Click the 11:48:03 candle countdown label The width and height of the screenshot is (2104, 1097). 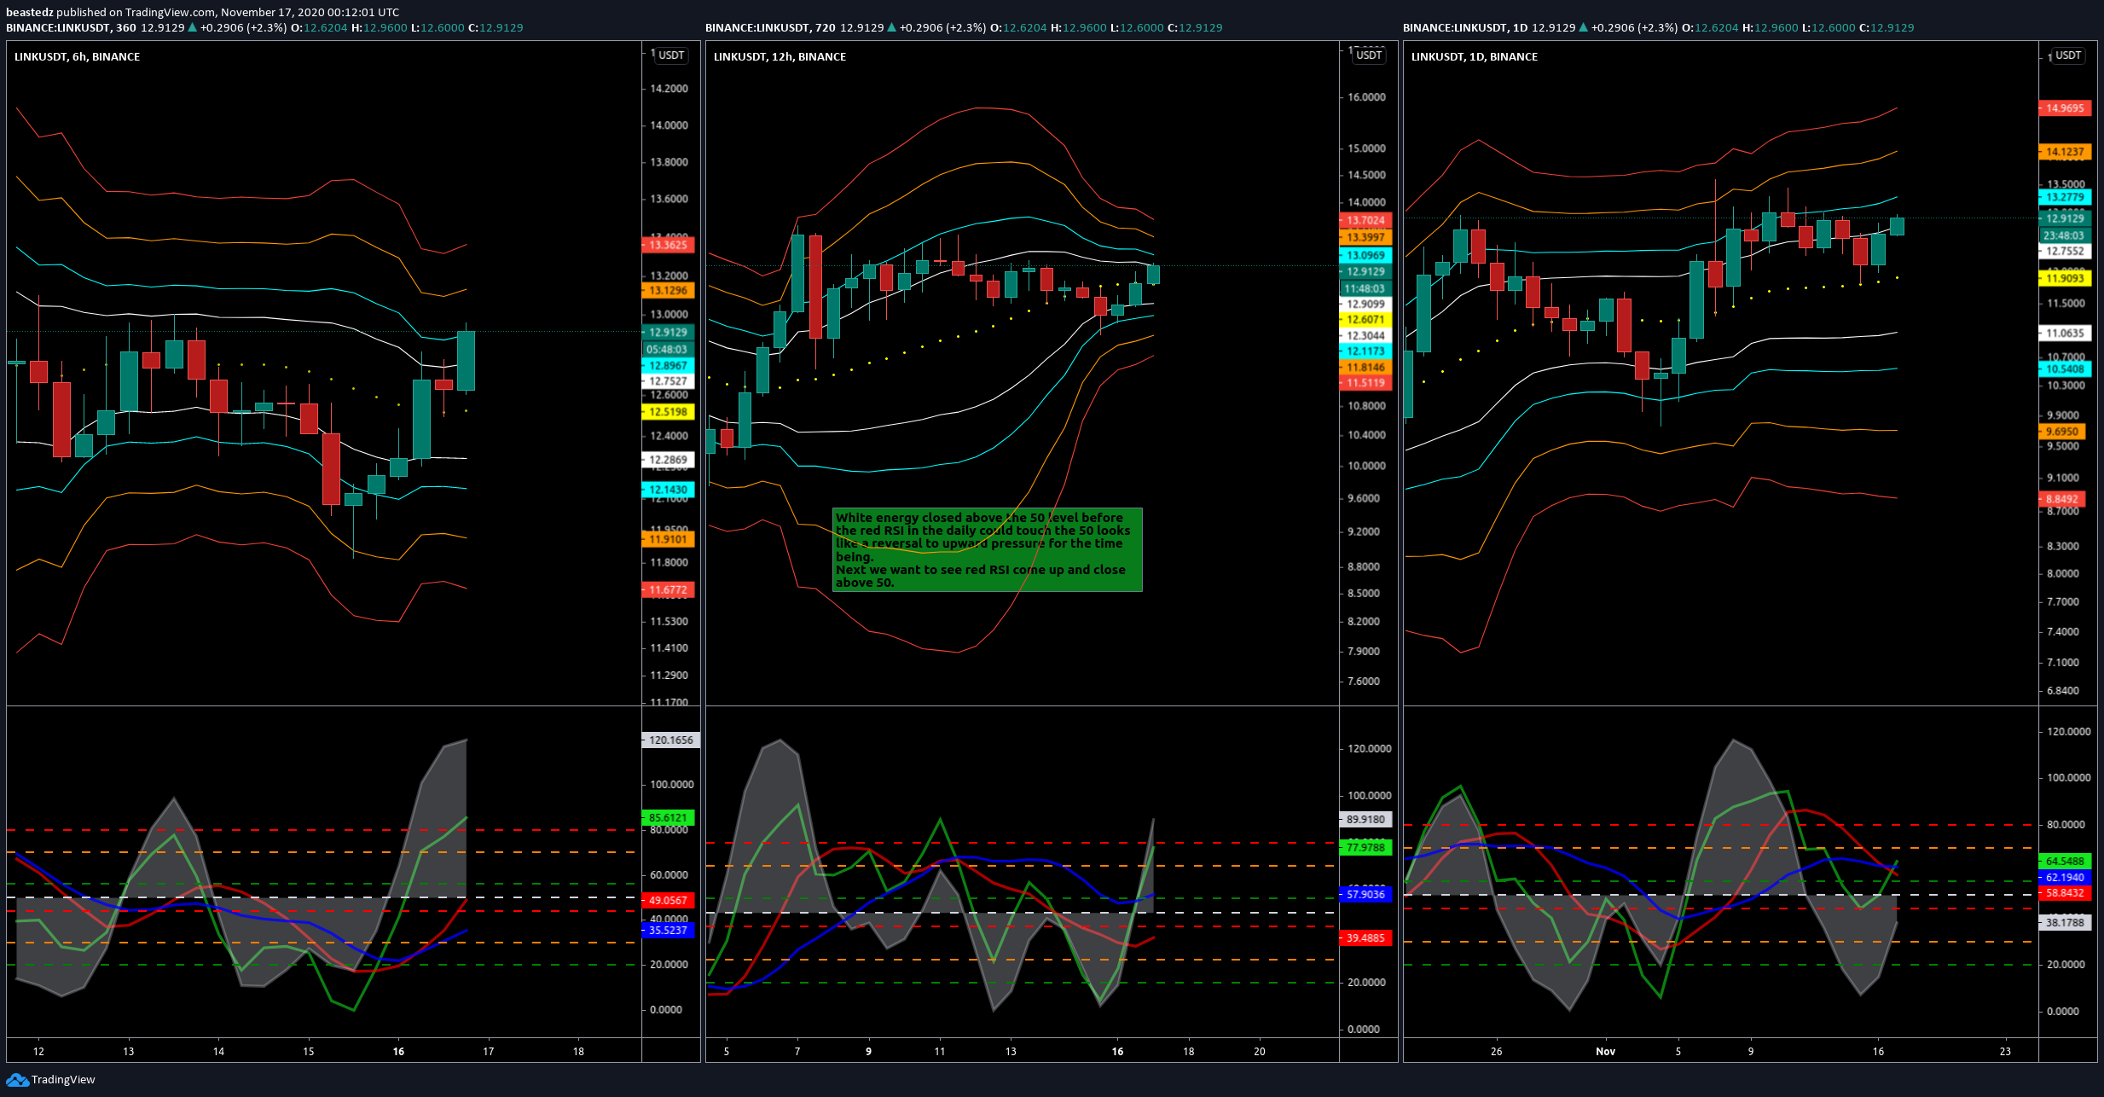[1365, 288]
